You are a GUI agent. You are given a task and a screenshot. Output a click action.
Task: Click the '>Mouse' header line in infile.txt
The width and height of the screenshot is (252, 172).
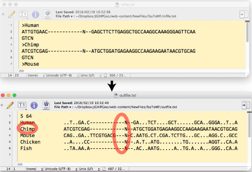click(x=30, y=64)
